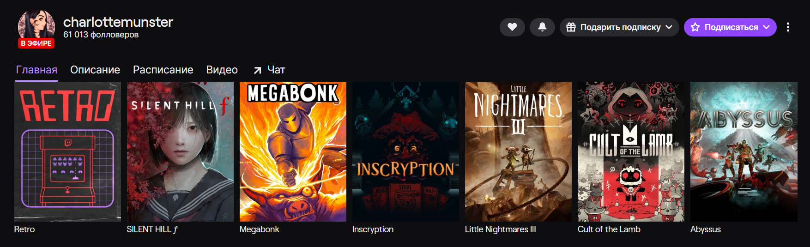Open charlottemunster's profile avatar
The width and height of the screenshot is (810, 247).
(36, 26)
